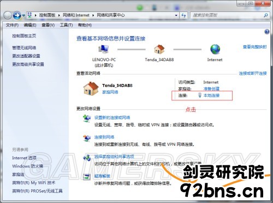The height and width of the screenshot is (203, 273).
Task: Click the refresh icon beside address bar
Action: 184,15
